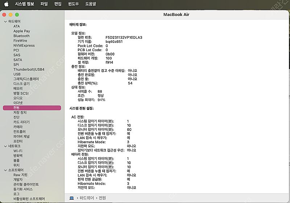Select the highlighted 전원 item

[x=32, y=108]
